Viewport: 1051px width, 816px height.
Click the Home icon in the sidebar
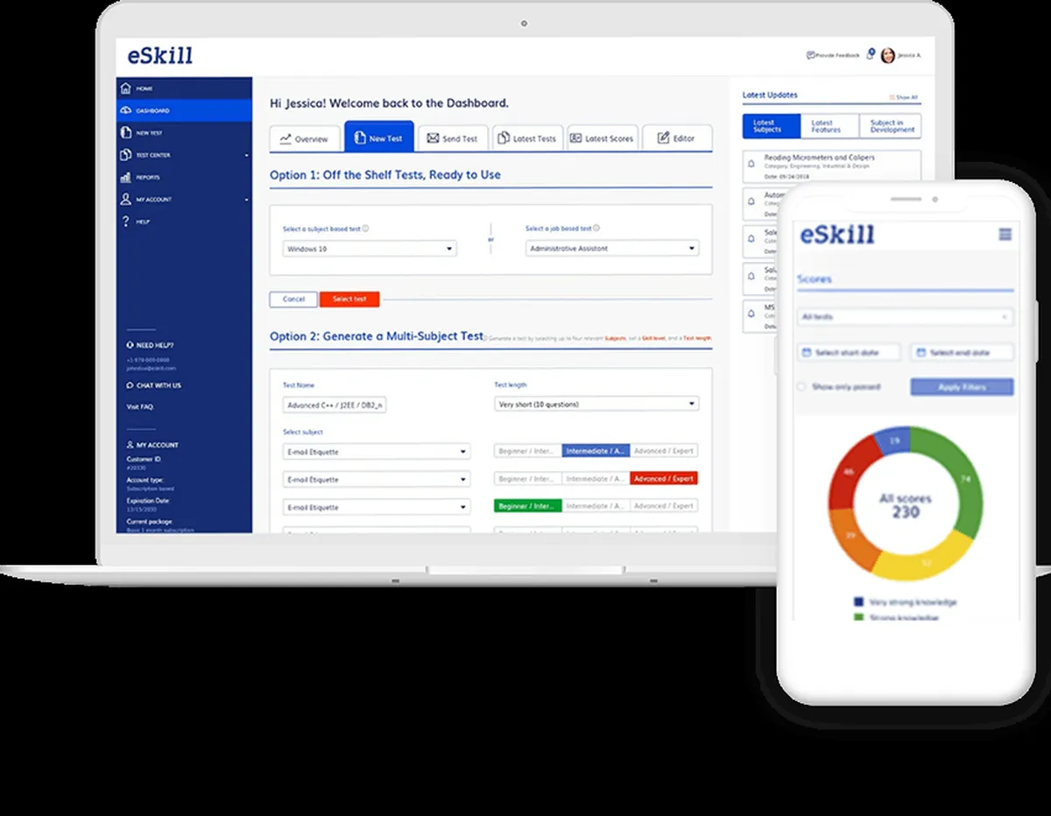click(126, 88)
